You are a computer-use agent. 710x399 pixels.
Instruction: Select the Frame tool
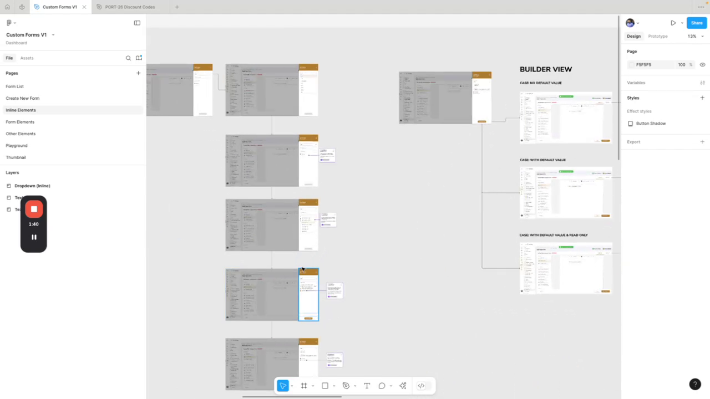pos(304,386)
